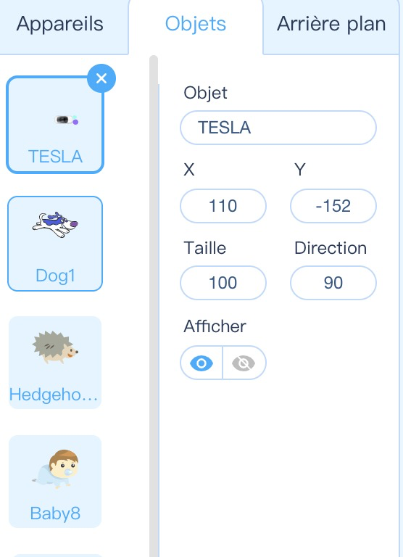Select the Baby8 sprite

coord(55,482)
